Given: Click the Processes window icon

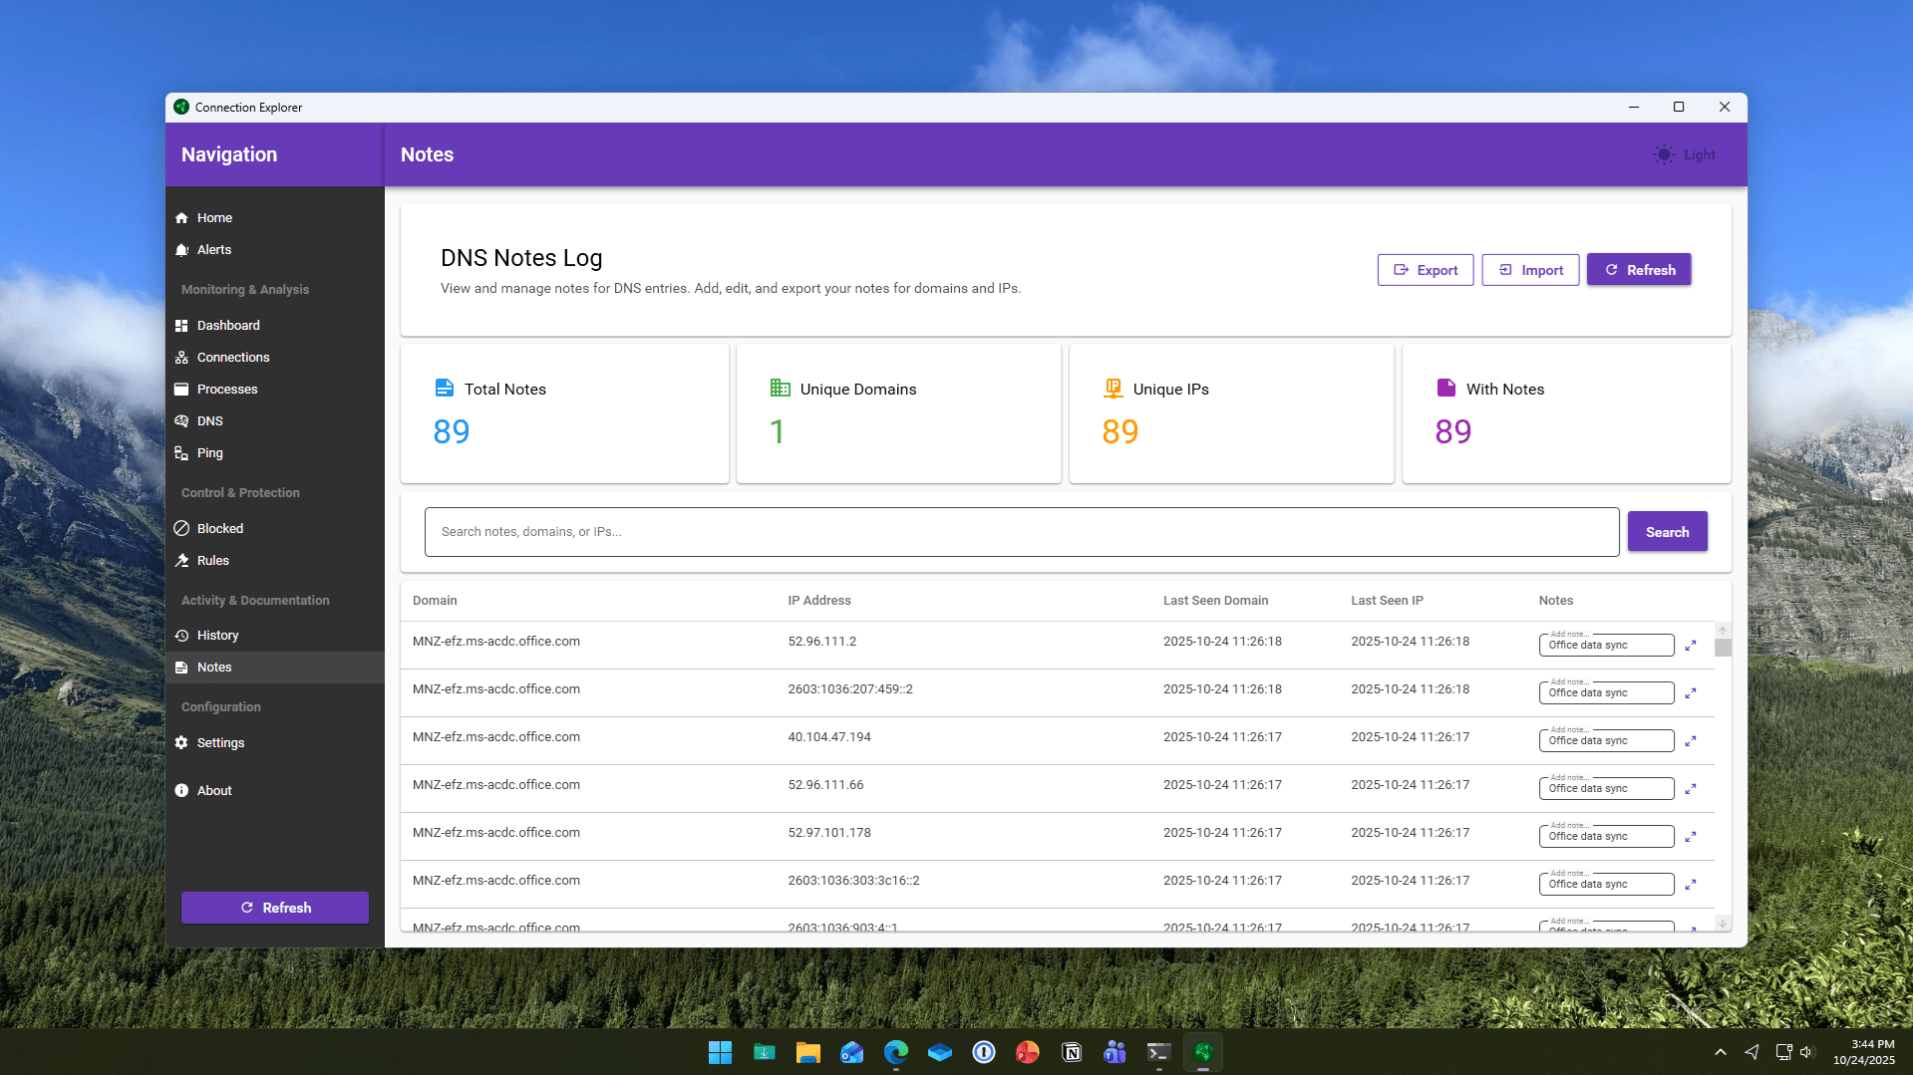Looking at the screenshot, I should click(181, 390).
